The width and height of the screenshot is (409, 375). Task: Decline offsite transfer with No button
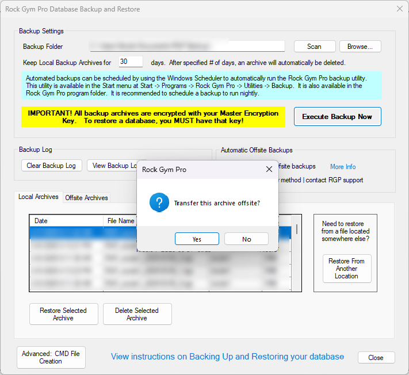246,239
